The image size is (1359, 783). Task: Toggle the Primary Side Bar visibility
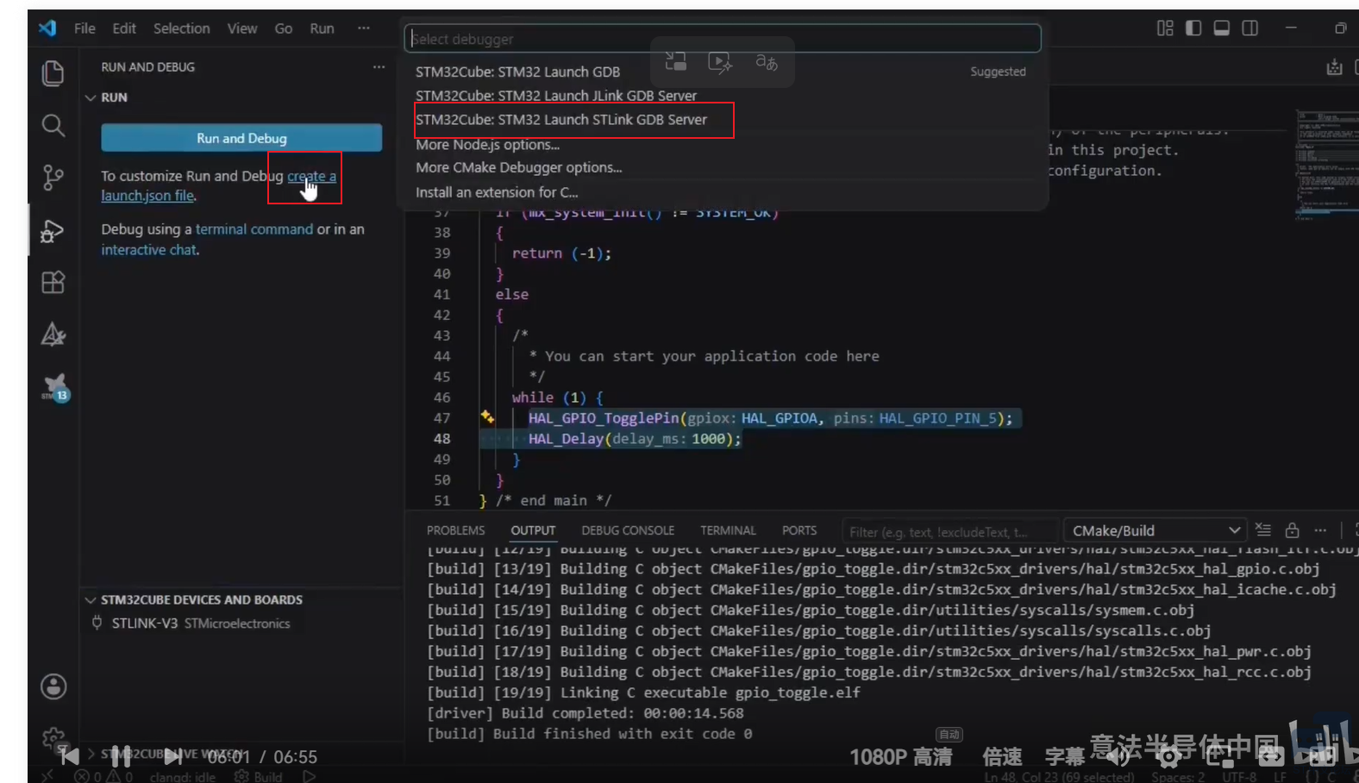1193,28
